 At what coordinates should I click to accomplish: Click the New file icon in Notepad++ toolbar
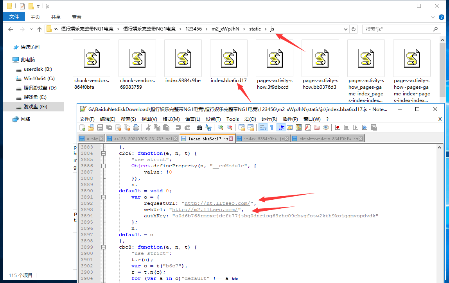point(82,127)
